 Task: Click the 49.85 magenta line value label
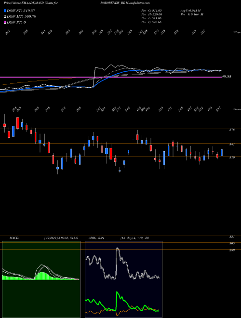(227, 77)
